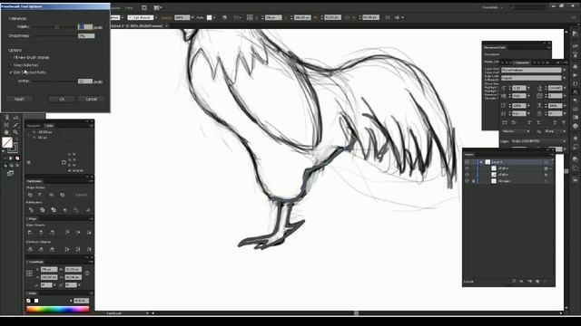The height and width of the screenshot is (326, 581).
Task: Click Horizontal Align Center in Align Objects
Action: coord(41,232)
